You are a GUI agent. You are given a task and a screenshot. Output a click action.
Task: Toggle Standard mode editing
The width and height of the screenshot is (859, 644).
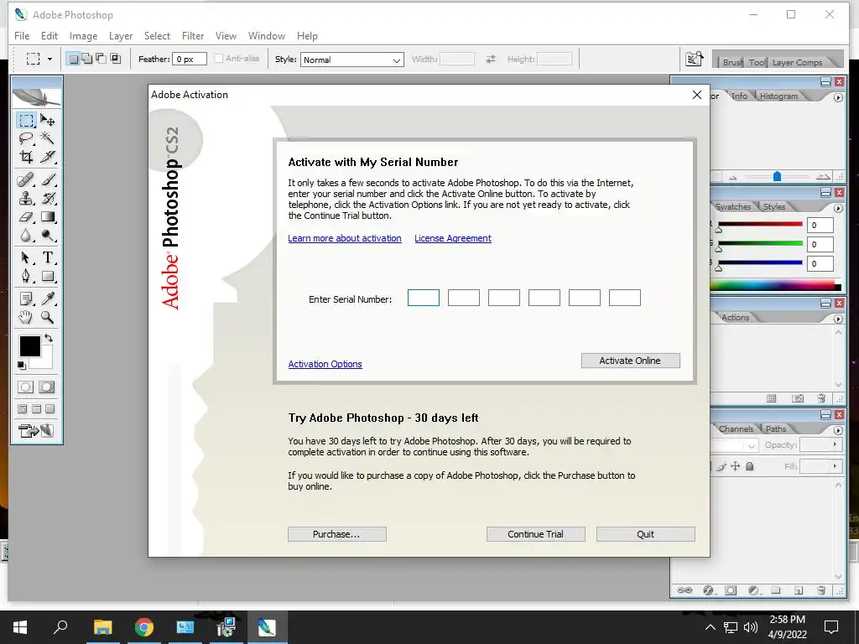(26, 387)
